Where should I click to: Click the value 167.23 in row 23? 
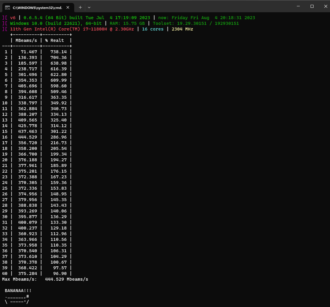[x=59, y=177]
